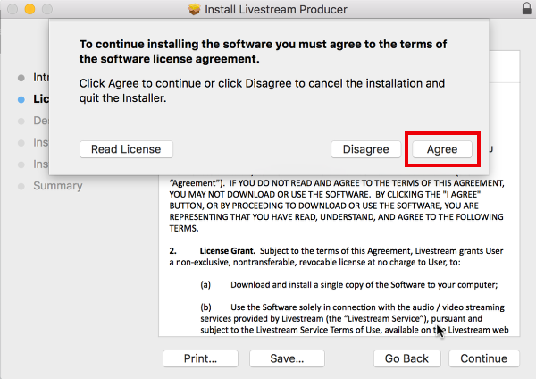Select the Summary step in the sidebar
The height and width of the screenshot is (379, 536).
[x=58, y=186]
